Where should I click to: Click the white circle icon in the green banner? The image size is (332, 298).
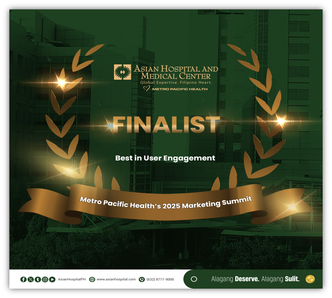point(194,279)
